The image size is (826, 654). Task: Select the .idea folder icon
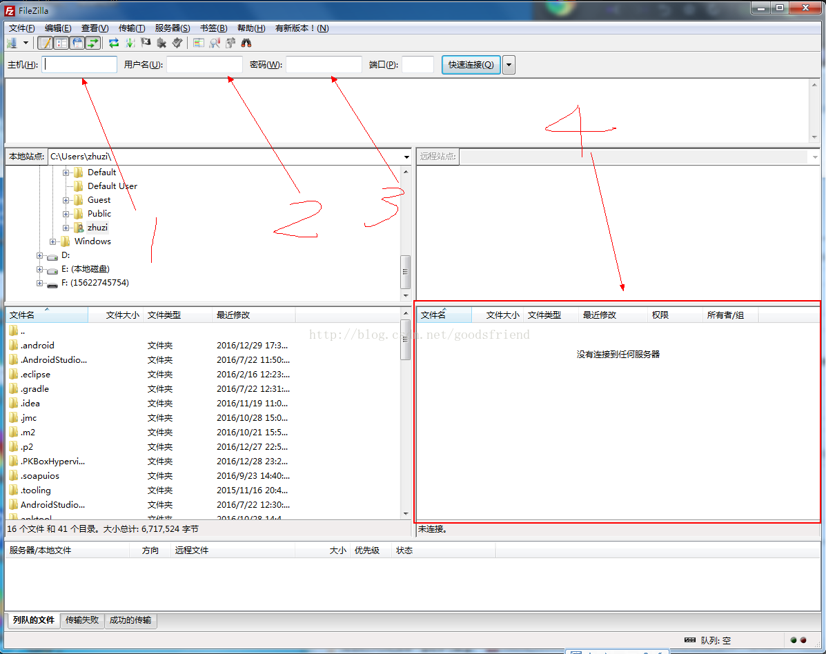(14, 404)
